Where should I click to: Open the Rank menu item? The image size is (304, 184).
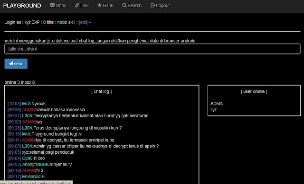(105, 5)
